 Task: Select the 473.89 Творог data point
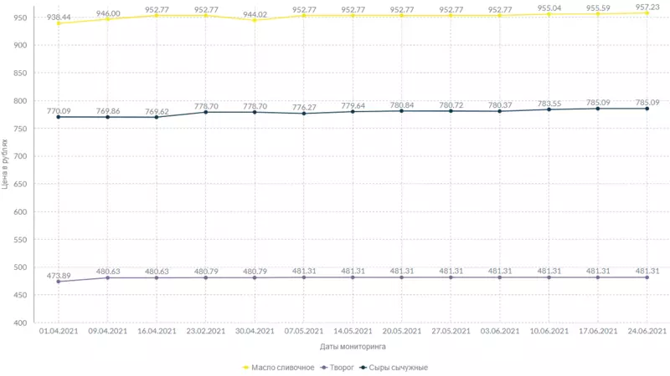click(59, 282)
